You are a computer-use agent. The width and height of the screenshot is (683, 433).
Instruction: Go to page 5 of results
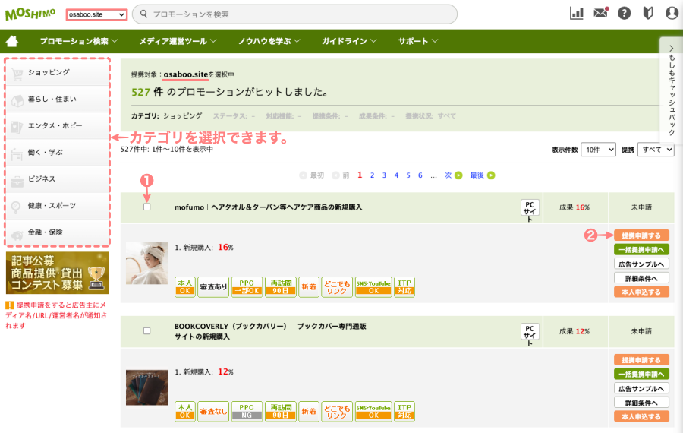pos(408,175)
